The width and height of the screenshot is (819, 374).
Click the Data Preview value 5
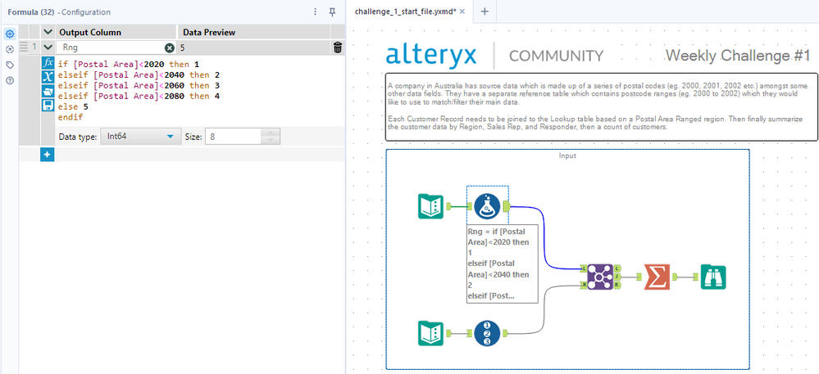(x=182, y=47)
